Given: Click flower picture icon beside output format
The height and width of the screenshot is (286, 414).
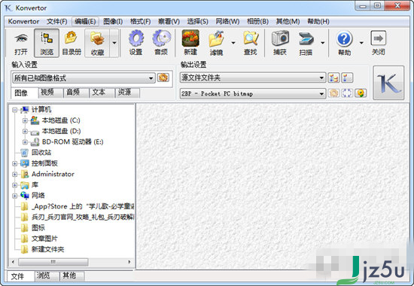Looking at the screenshot, I should point(361,93).
